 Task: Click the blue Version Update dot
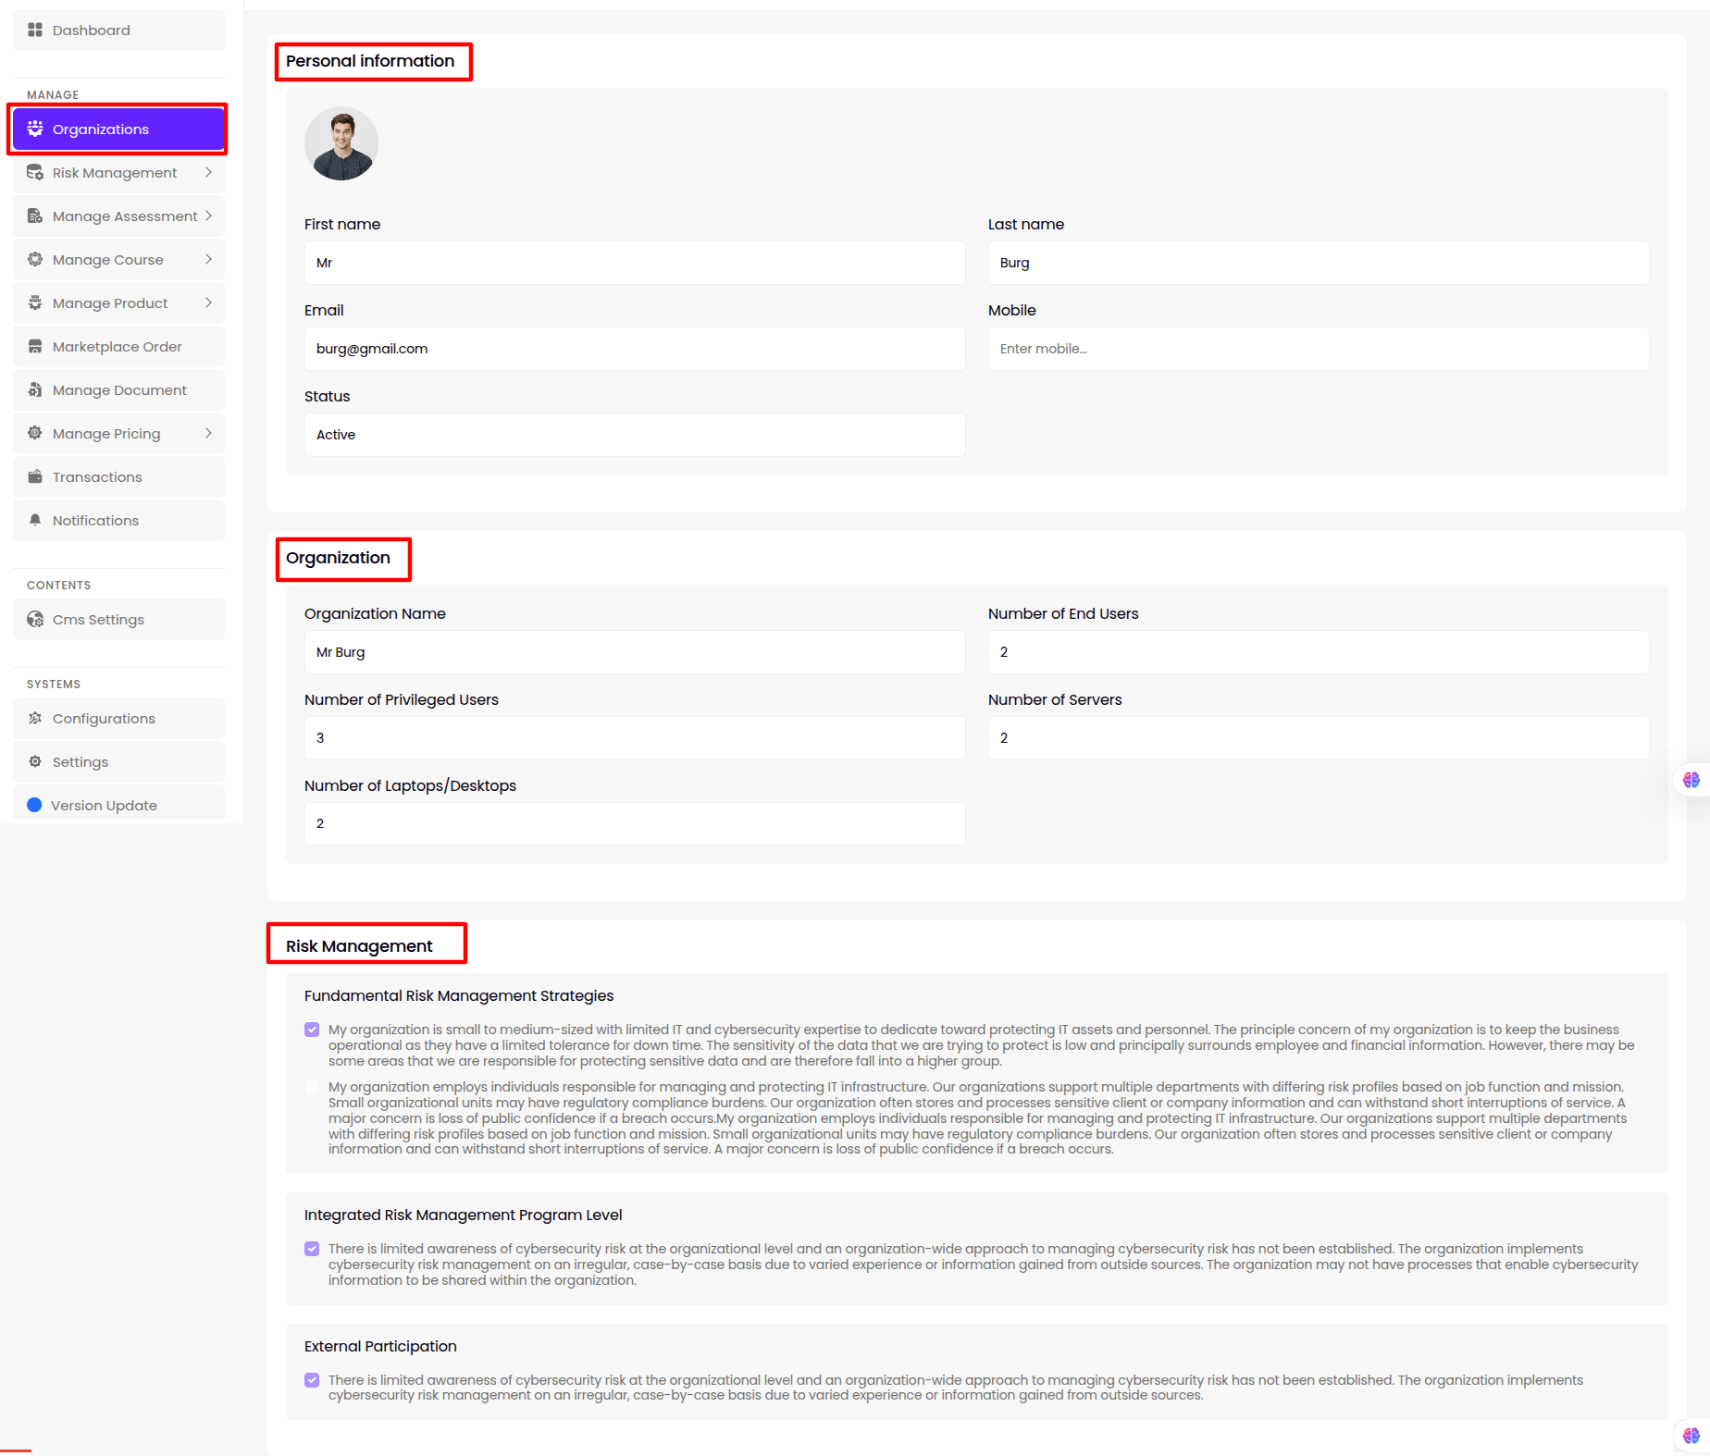click(34, 806)
